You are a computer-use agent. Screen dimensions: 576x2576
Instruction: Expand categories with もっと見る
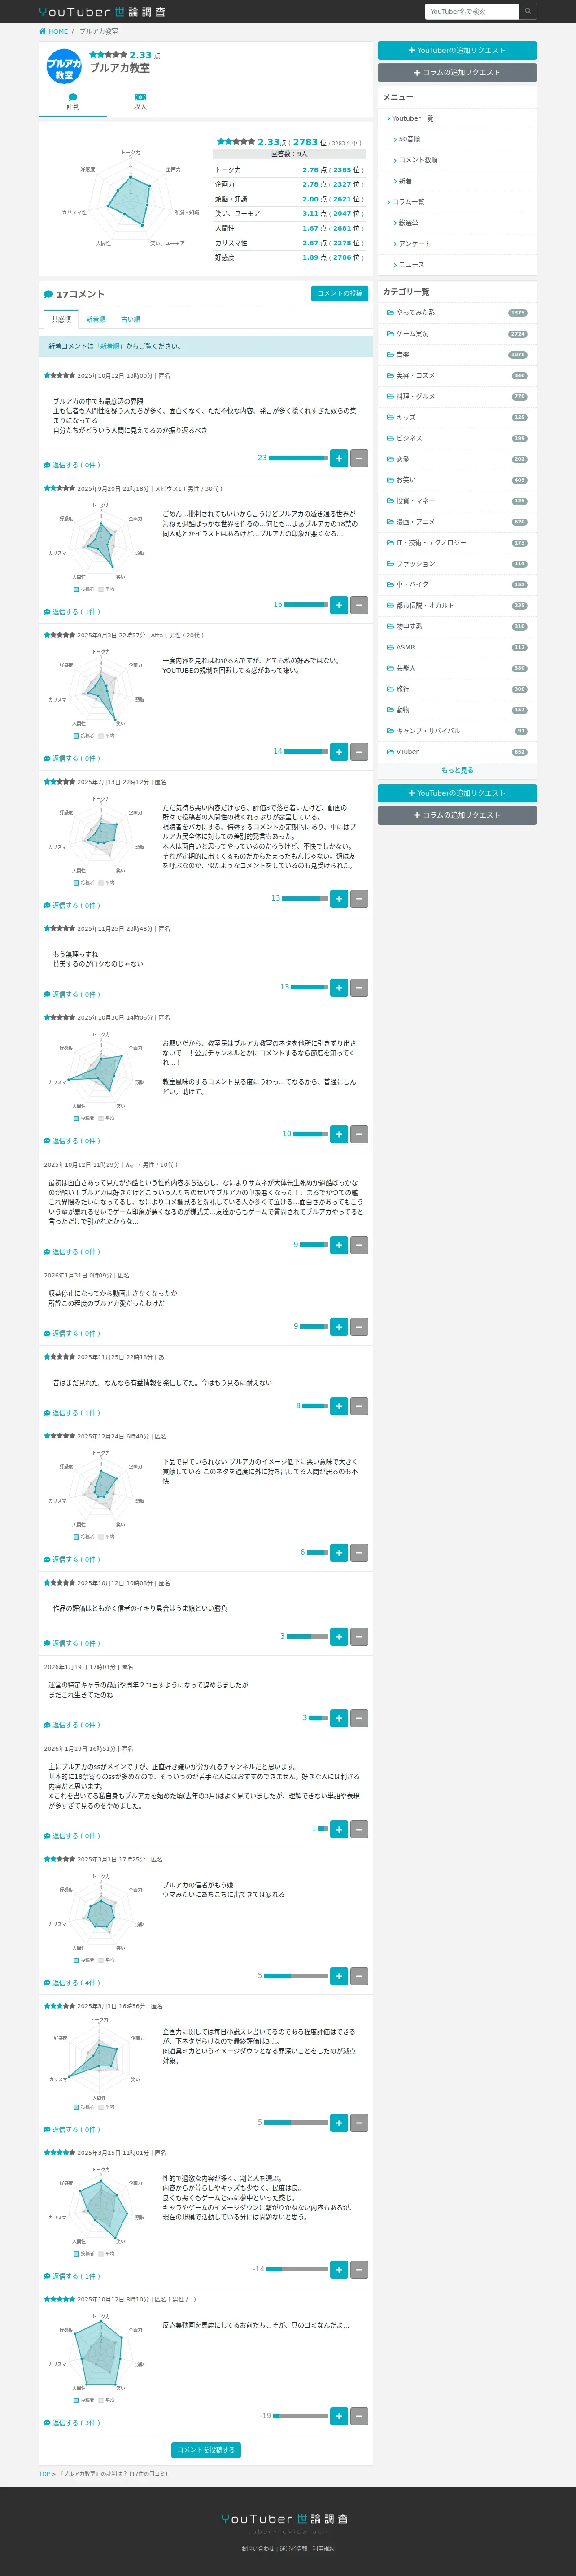point(457,771)
